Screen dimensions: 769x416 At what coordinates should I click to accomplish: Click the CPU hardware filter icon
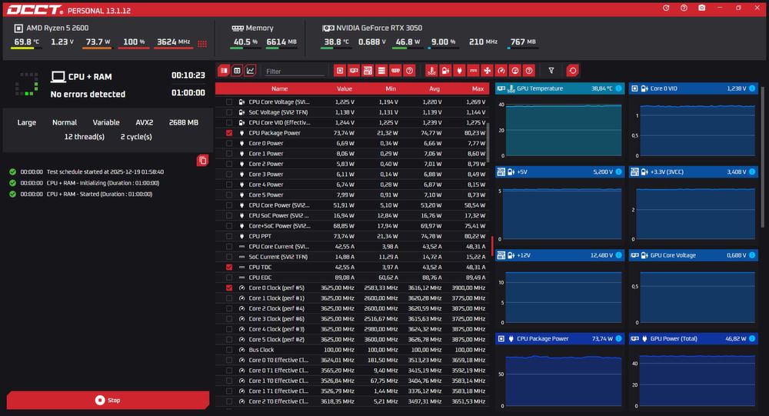339,71
